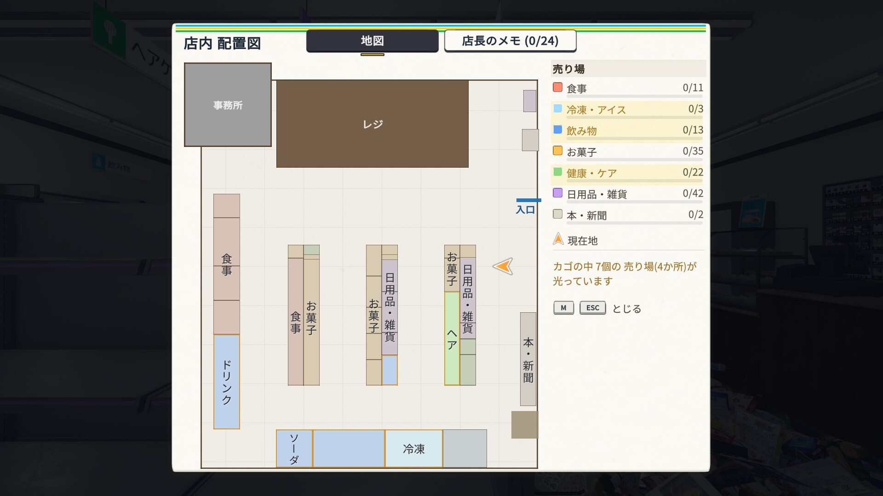Viewport: 883px width, 496px height.
Task: Click the green ヘア shelf on the map
Action: (x=452, y=338)
